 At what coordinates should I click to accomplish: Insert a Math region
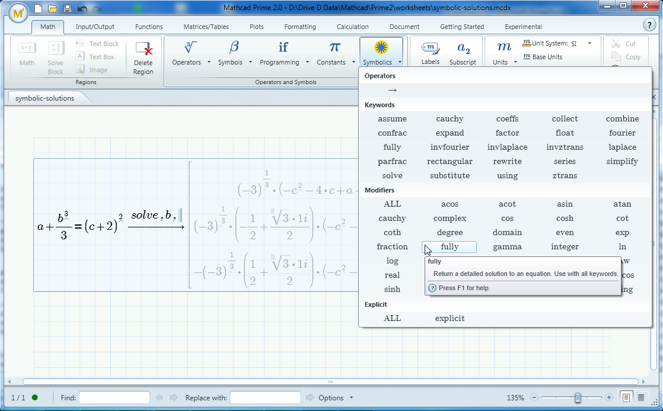27,54
